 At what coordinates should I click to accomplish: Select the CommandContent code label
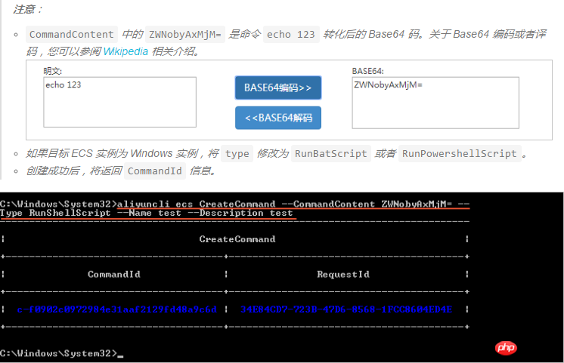point(72,35)
